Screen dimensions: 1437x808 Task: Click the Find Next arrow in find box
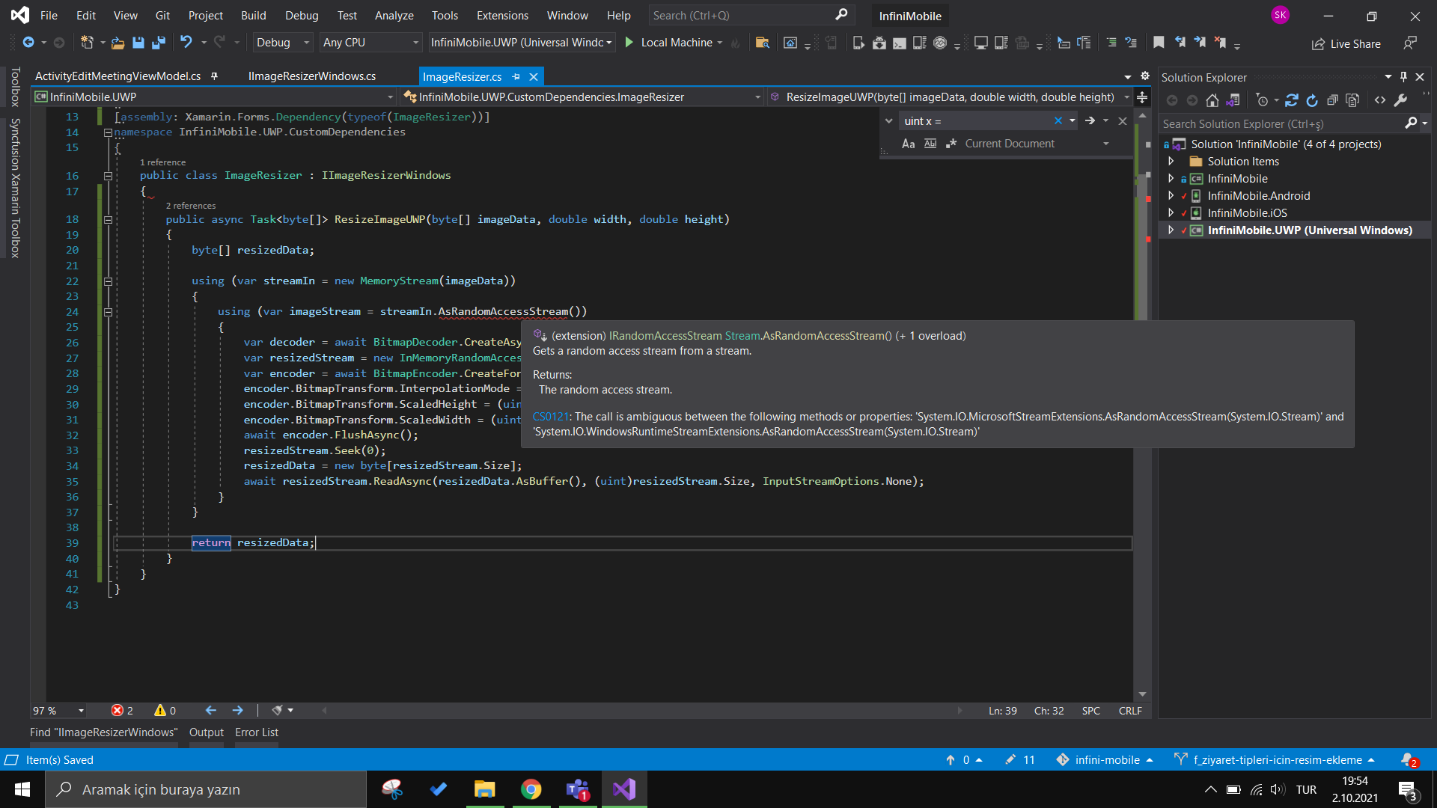[x=1090, y=120]
